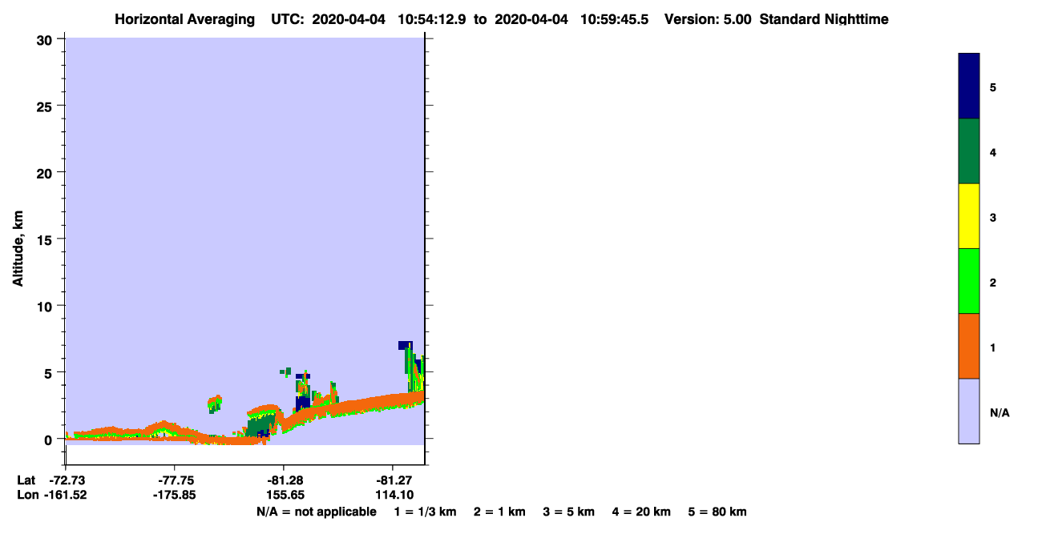Click the dark blue colorbar segment for value 5
The image size is (1042, 534).
(968, 86)
